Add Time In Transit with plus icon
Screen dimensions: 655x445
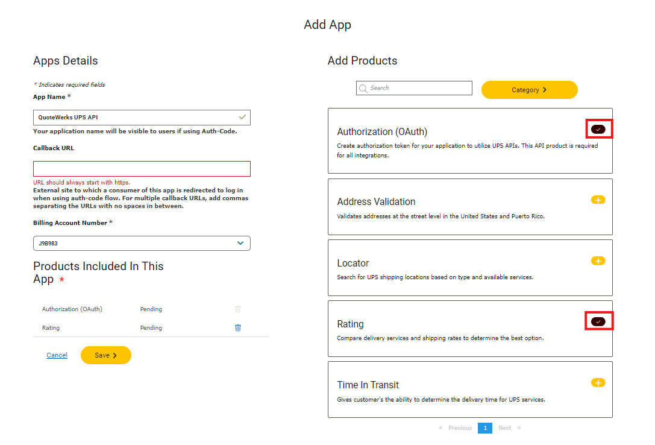[598, 383]
